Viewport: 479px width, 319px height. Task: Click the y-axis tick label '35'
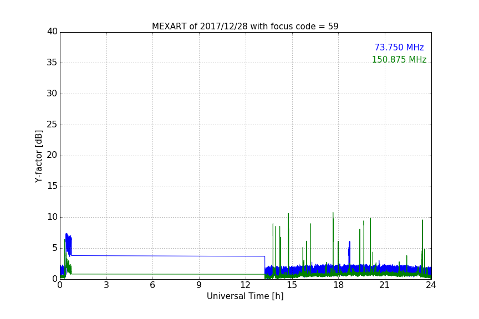[x=52, y=63]
